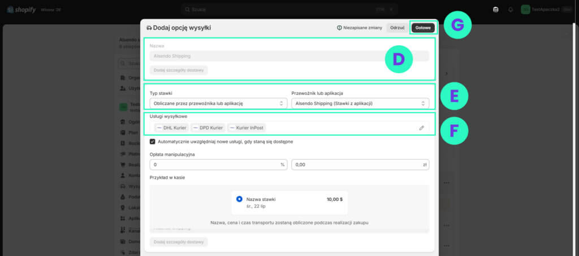This screenshot has width=579, height=256.
Task: Click the Gotowe button
Action: click(x=423, y=28)
